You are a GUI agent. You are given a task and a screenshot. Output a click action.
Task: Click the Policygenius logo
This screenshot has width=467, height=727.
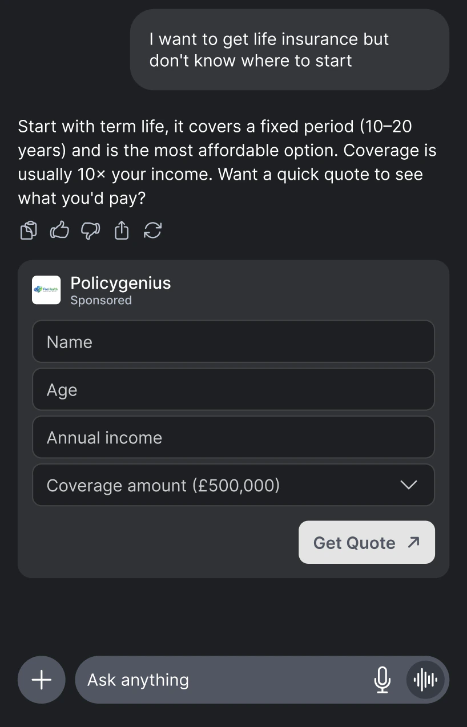pos(46,290)
